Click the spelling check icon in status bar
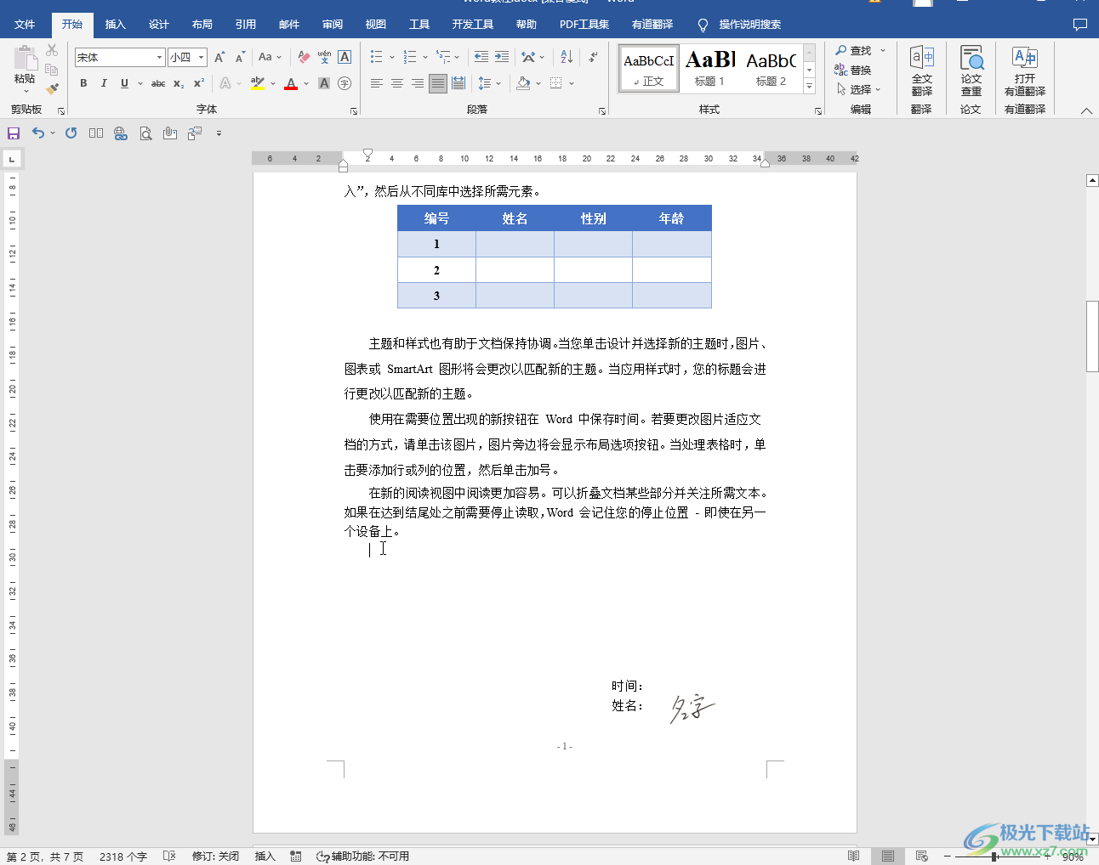Viewport: 1099px width, 865px height. point(169,857)
